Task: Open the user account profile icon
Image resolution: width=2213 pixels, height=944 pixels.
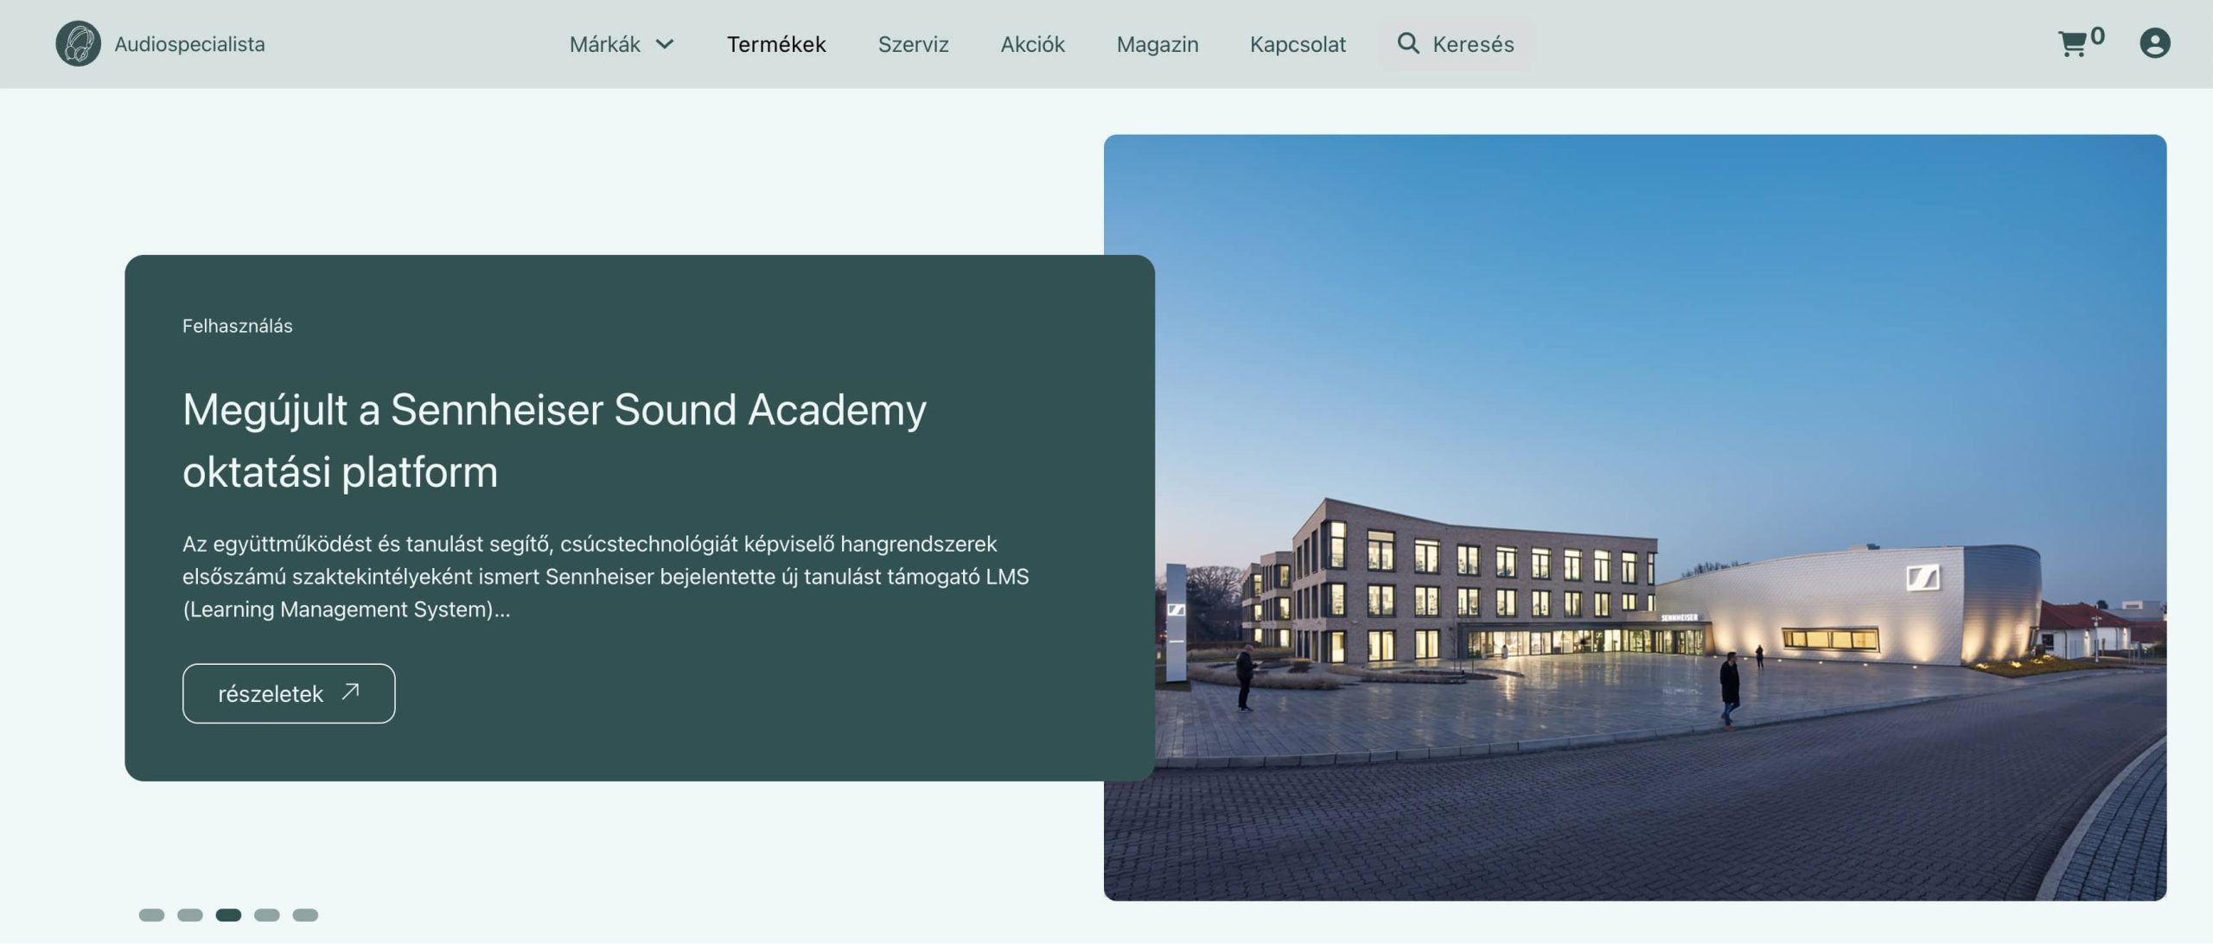Action: click(2154, 43)
